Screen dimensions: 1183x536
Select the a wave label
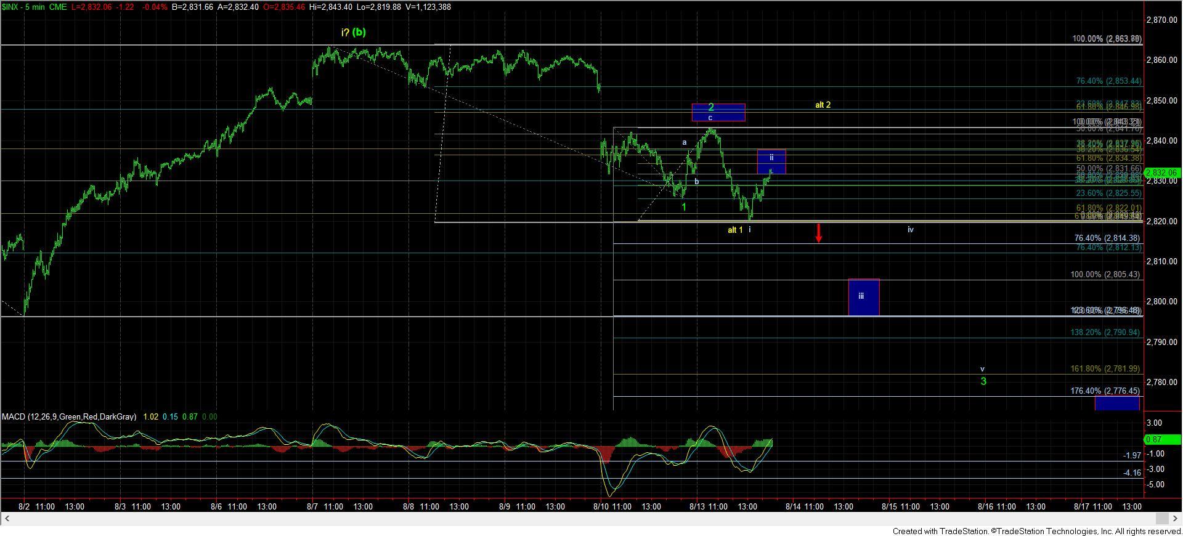point(684,142)
